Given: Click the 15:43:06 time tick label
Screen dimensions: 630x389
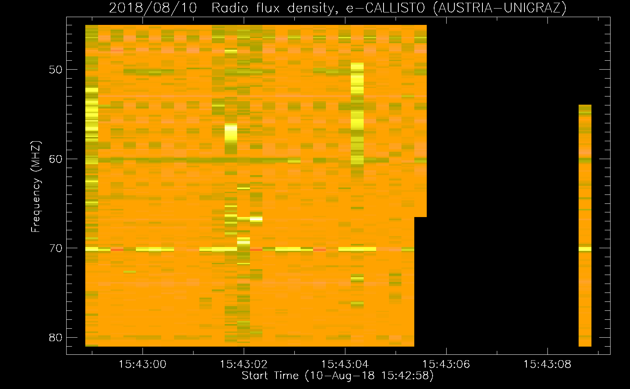Looking at the screenshot, I should pos(446,364).
